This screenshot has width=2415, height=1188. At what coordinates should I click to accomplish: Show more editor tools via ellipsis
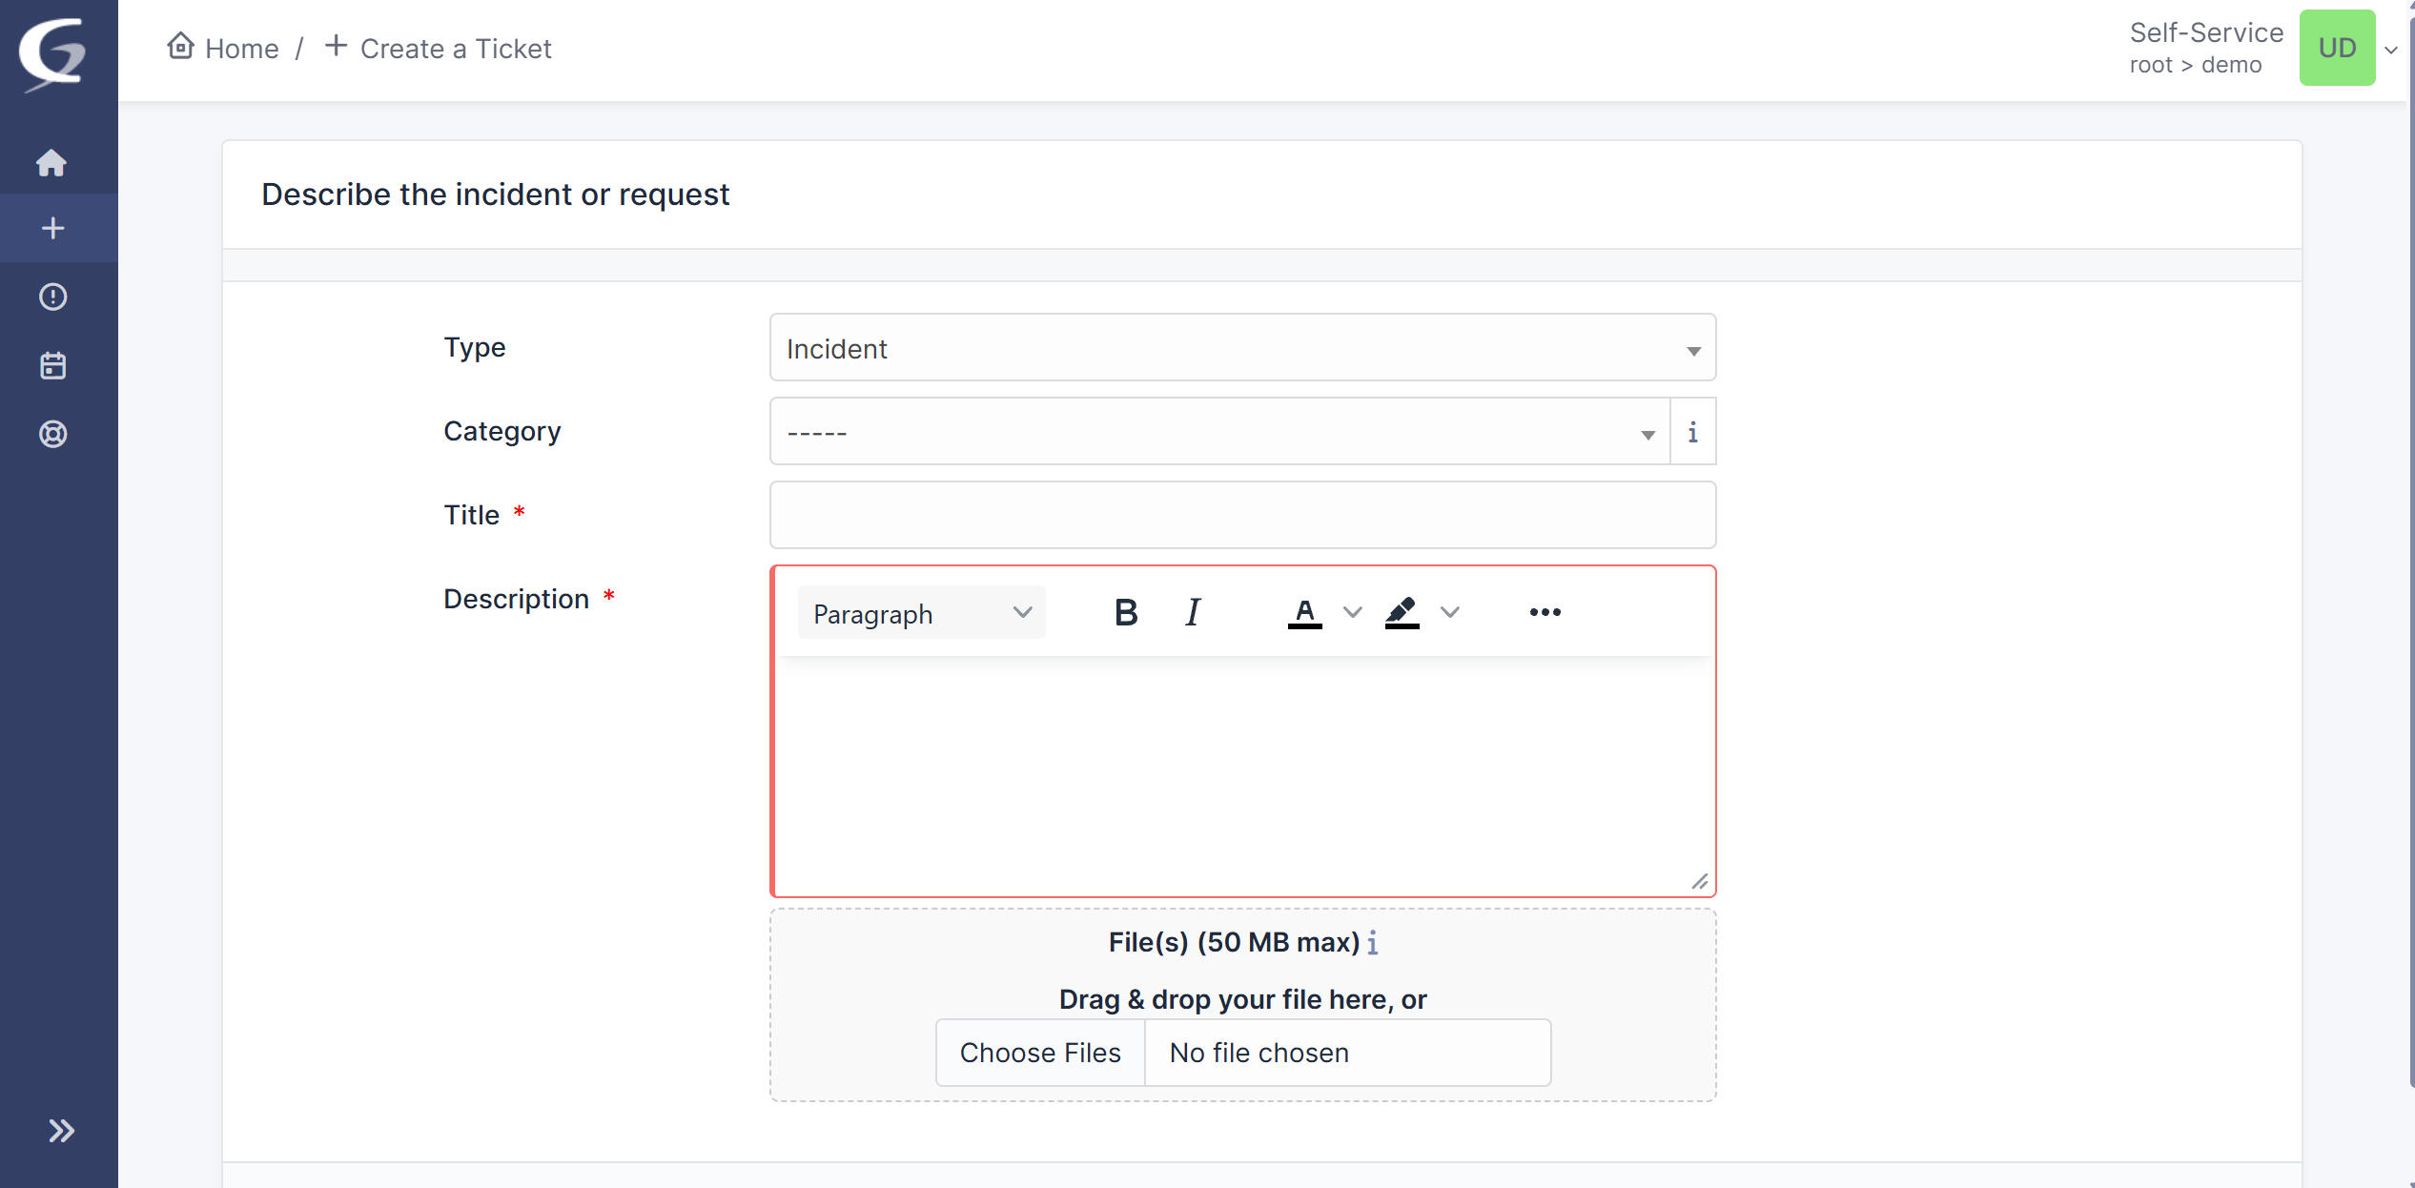[1545, 613]
